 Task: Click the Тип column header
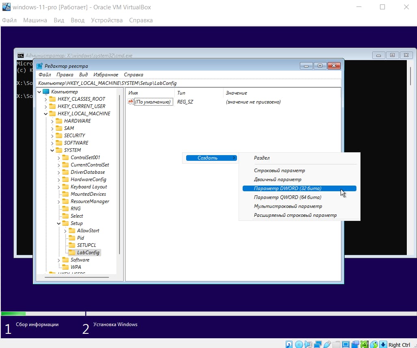(199, 93)
